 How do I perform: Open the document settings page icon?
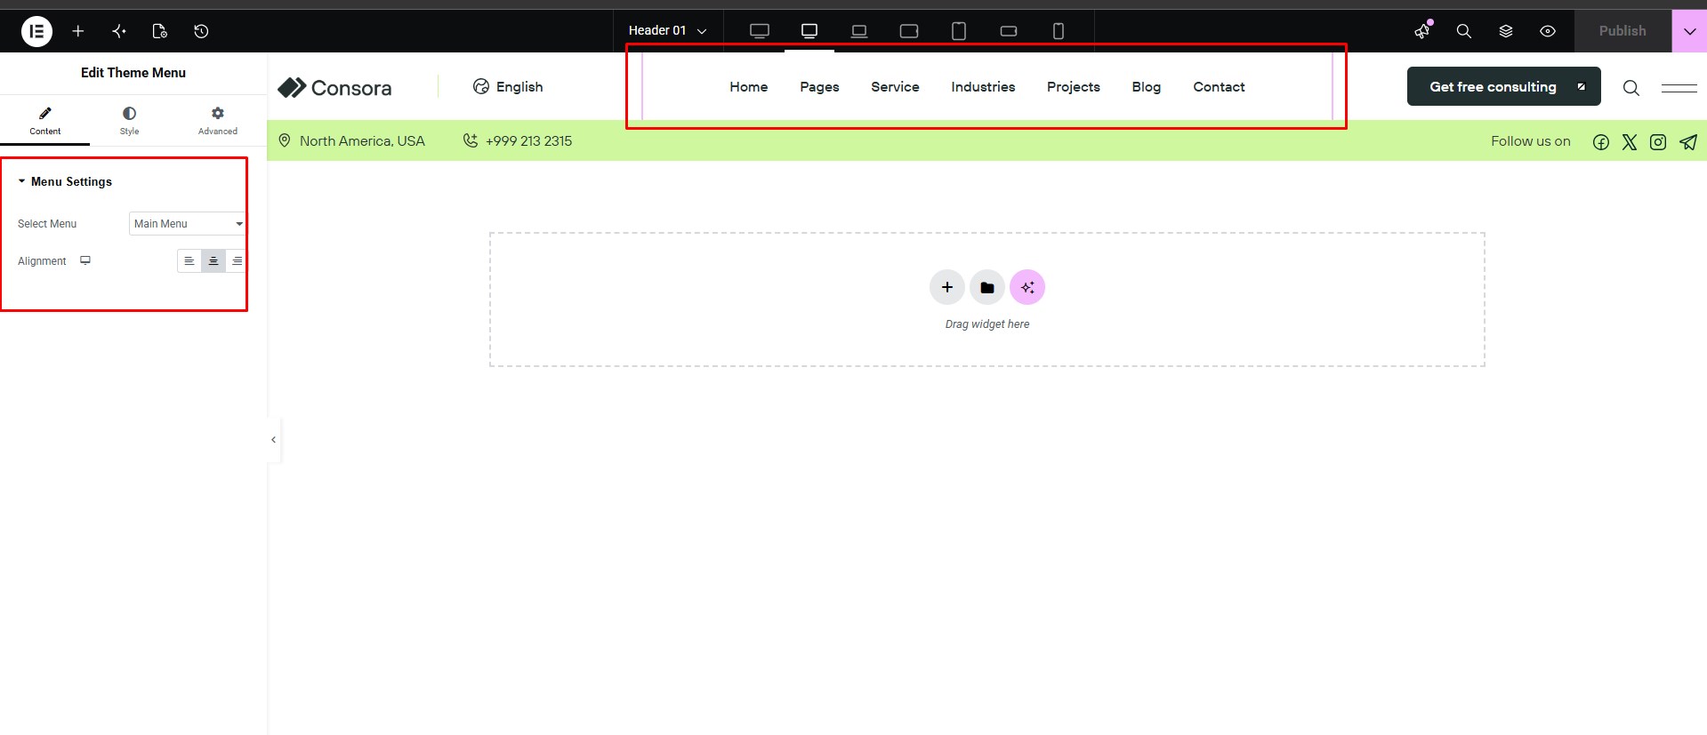[160, 31]
